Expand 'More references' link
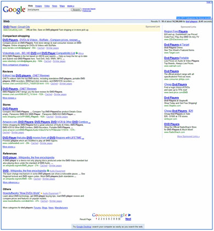The height and width of the screenshot is (231, 214). [11, 183]
